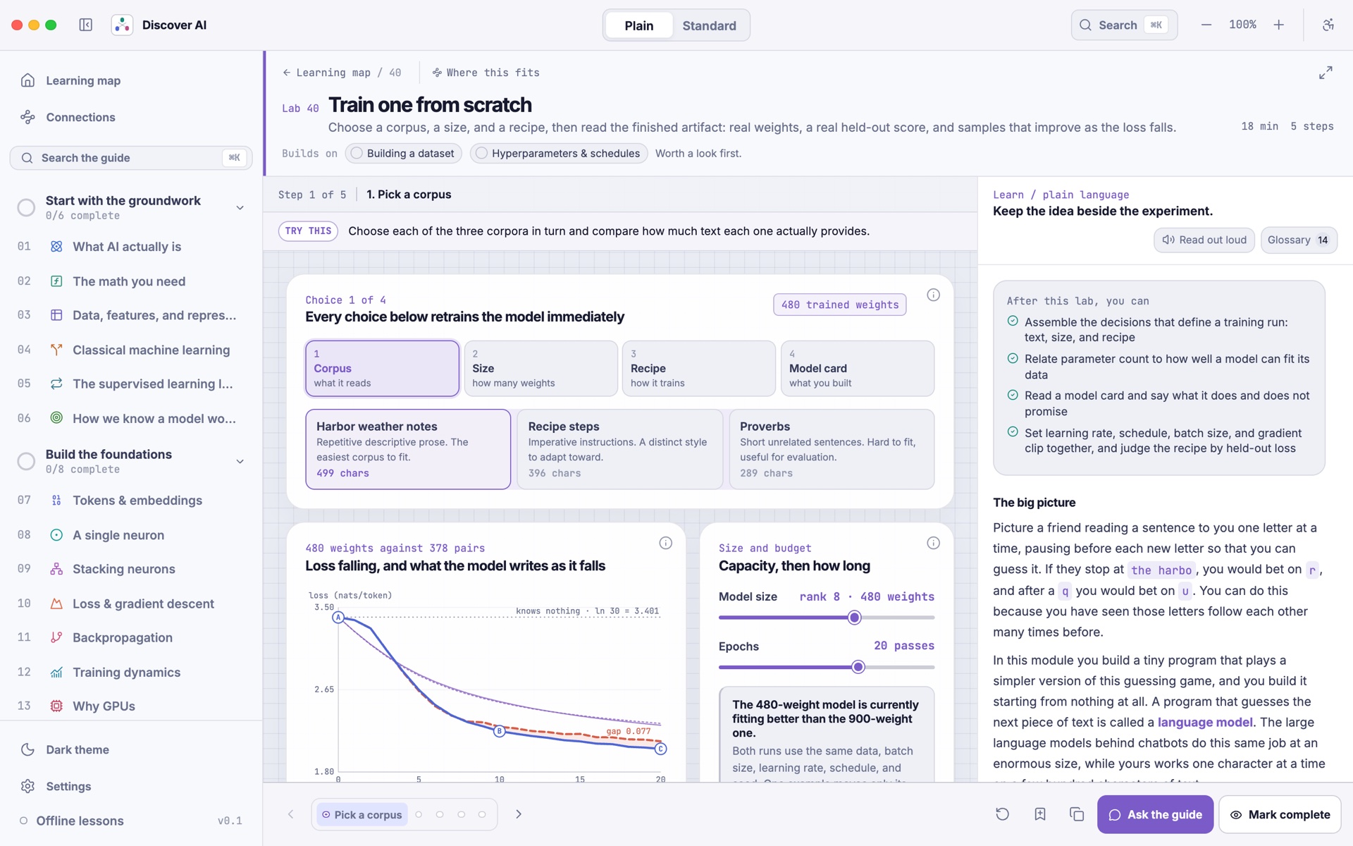Expand lab to fullscreen with the arrows icon
Screen dimensions: 1353x846
(1326, 73)
